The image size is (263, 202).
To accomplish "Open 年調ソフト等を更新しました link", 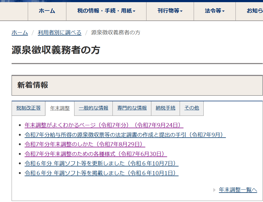I will click(101, 163).
